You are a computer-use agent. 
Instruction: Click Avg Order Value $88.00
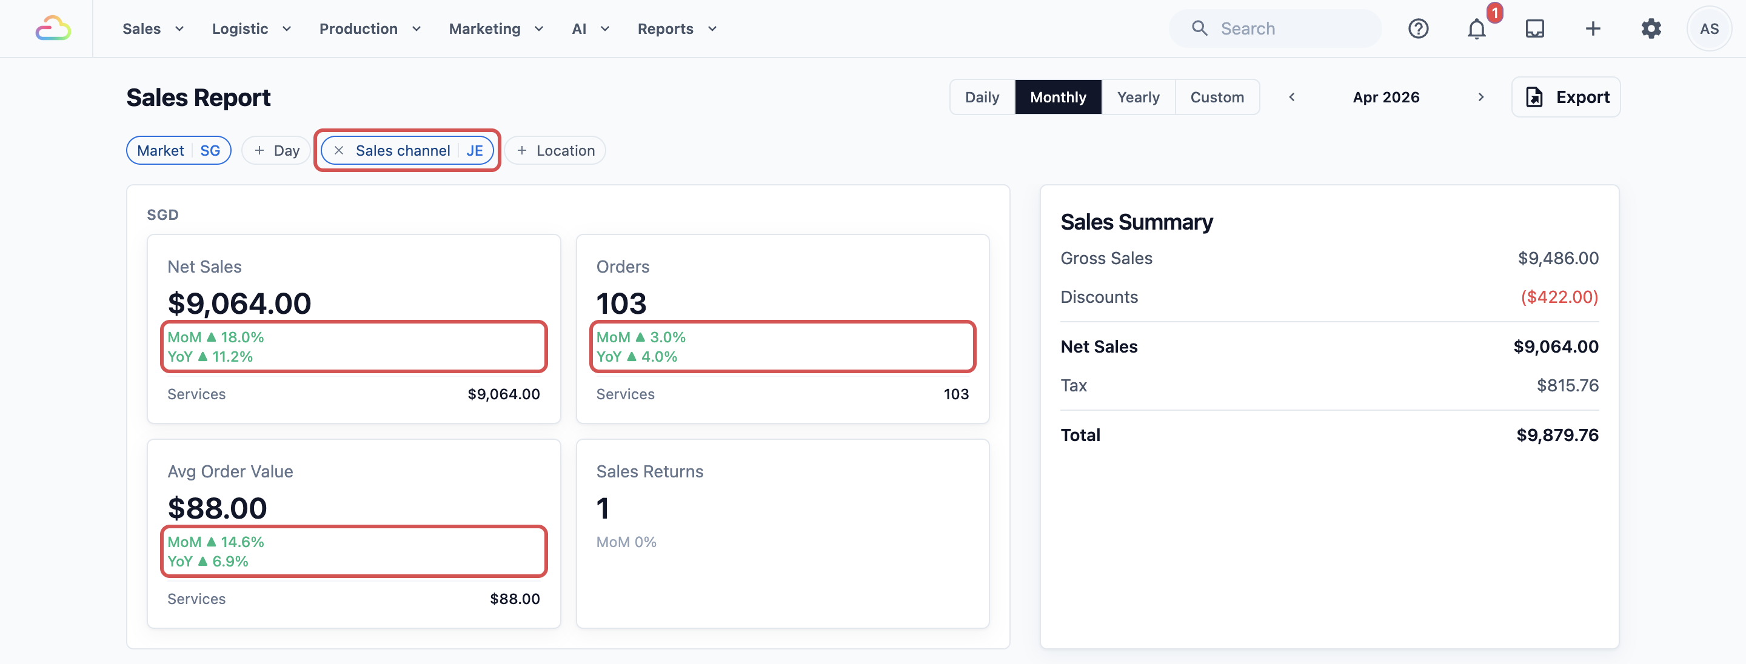(x=217, y=508)
